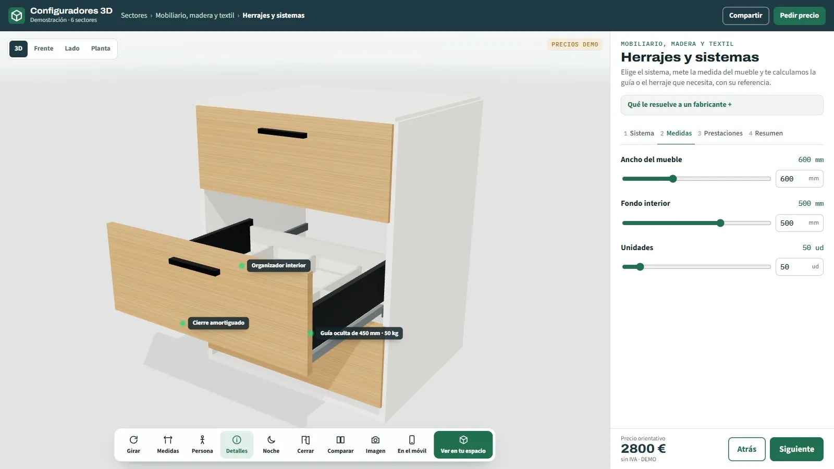834x469 pixels.
Task: Open the Sectores breadcrumb link
Action: (134, 16)
